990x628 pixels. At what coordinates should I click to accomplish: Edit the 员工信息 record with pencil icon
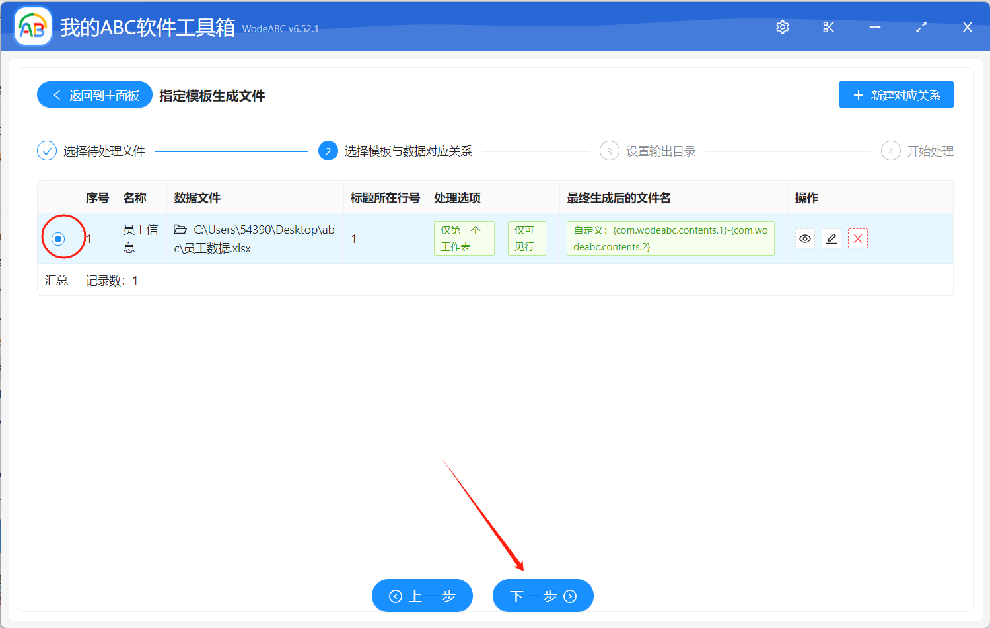[831, 238]
